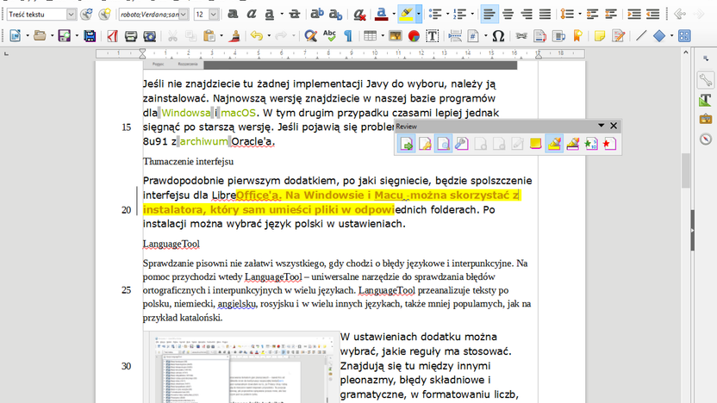This screenshot has width=717, height=403.
Task: Insert a comment sticky note
Action: (x=600, y=35)
